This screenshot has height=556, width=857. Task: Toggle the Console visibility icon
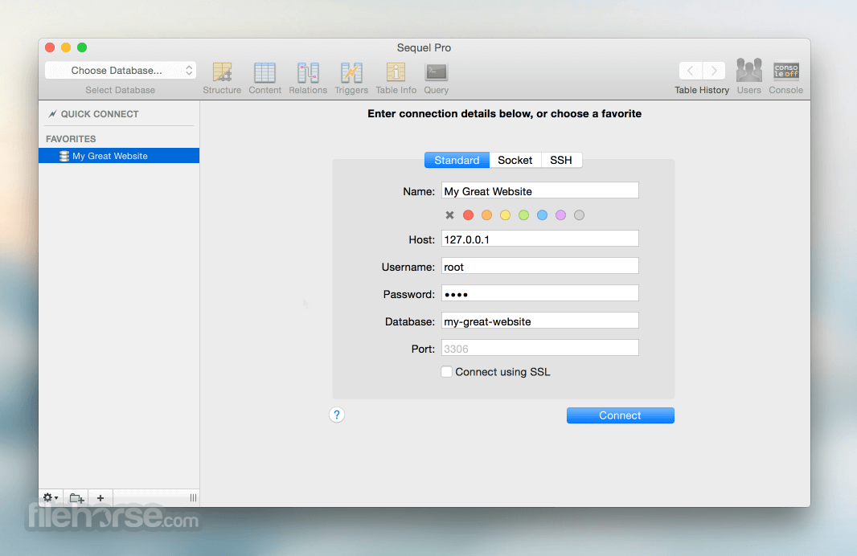[785, 72]
